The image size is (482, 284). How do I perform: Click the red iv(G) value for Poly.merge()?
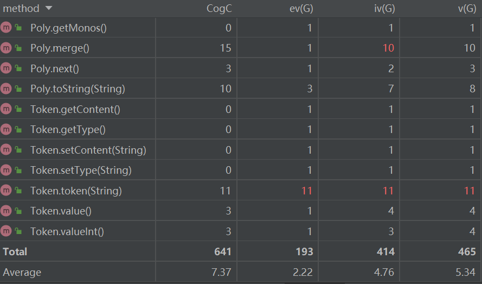388,48
